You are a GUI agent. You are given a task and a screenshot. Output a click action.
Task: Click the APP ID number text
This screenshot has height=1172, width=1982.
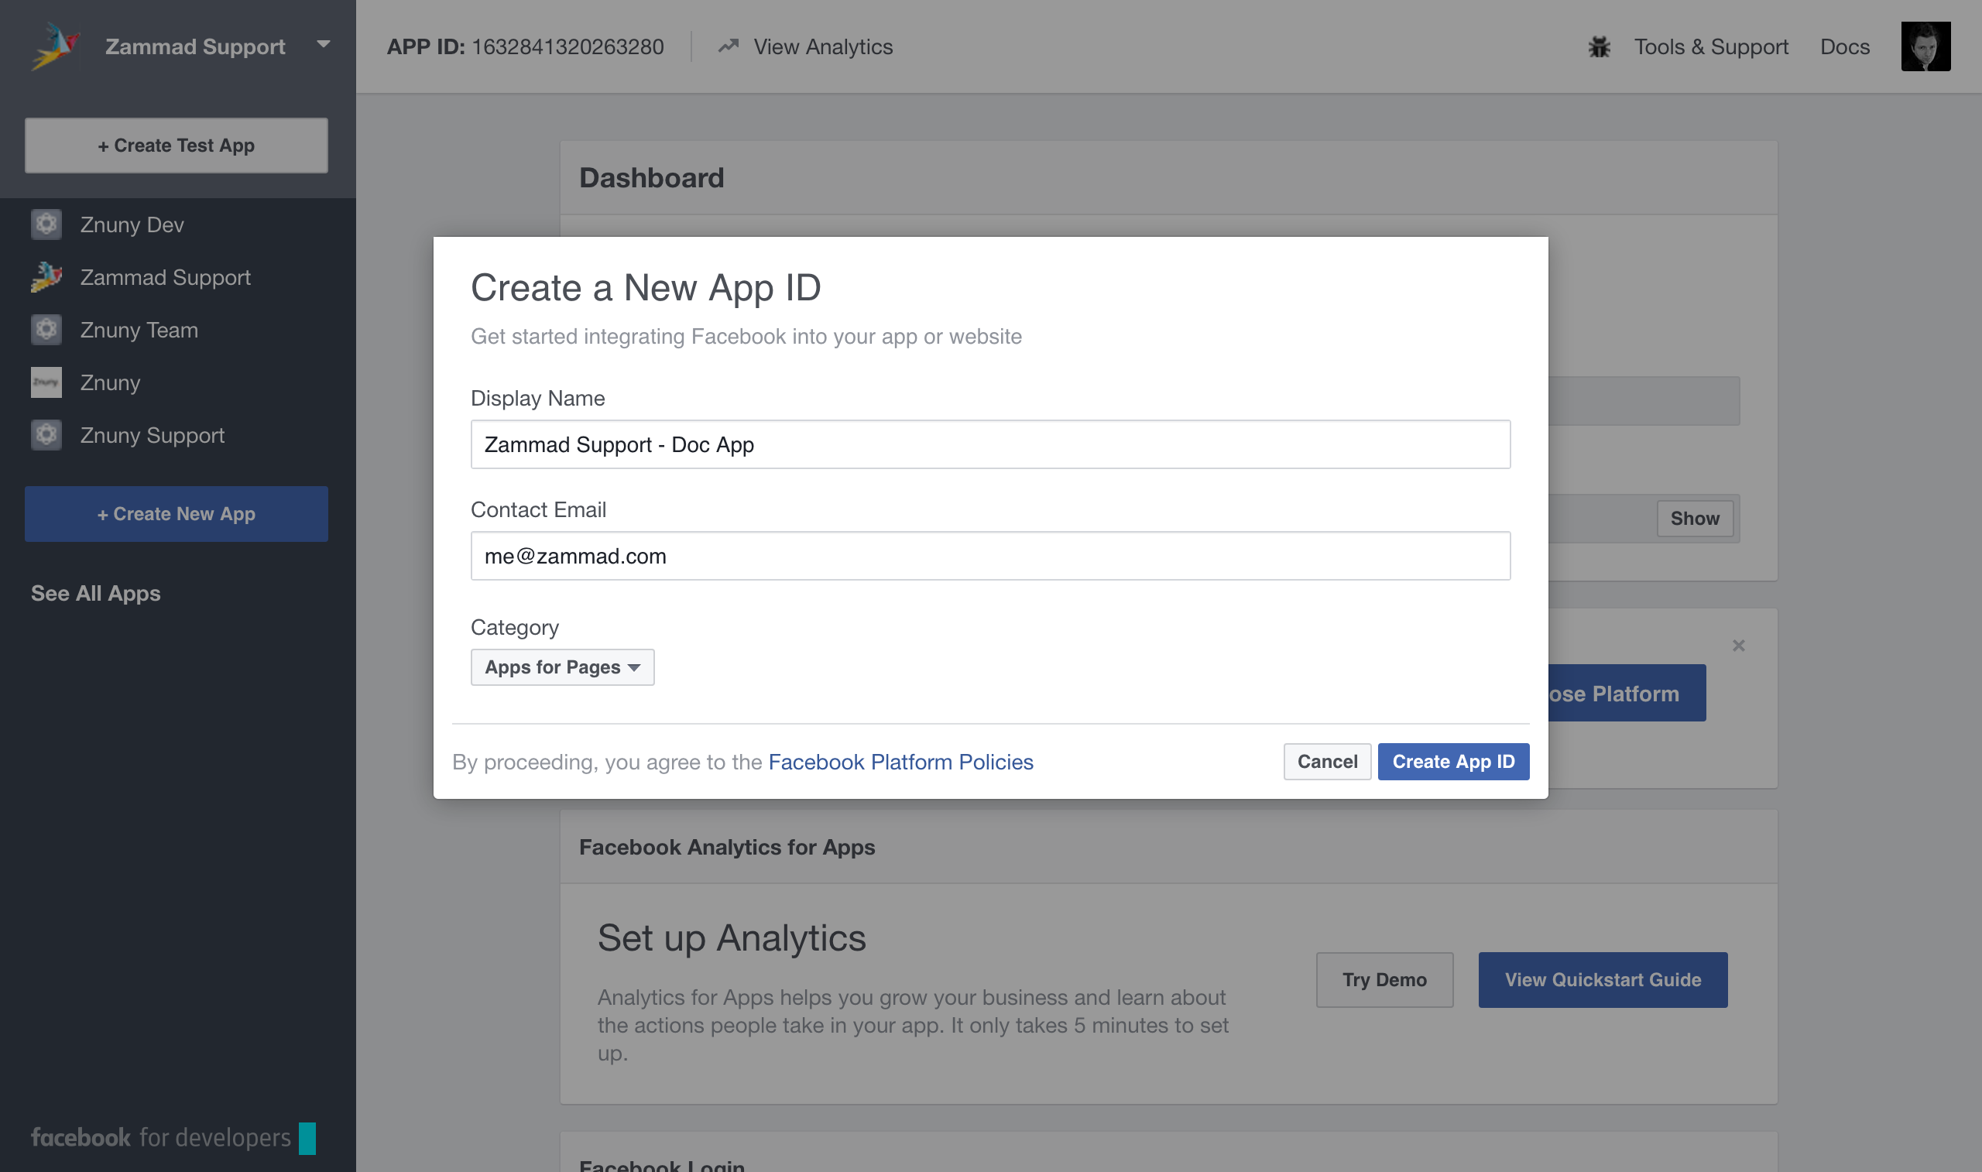(568, 46)
